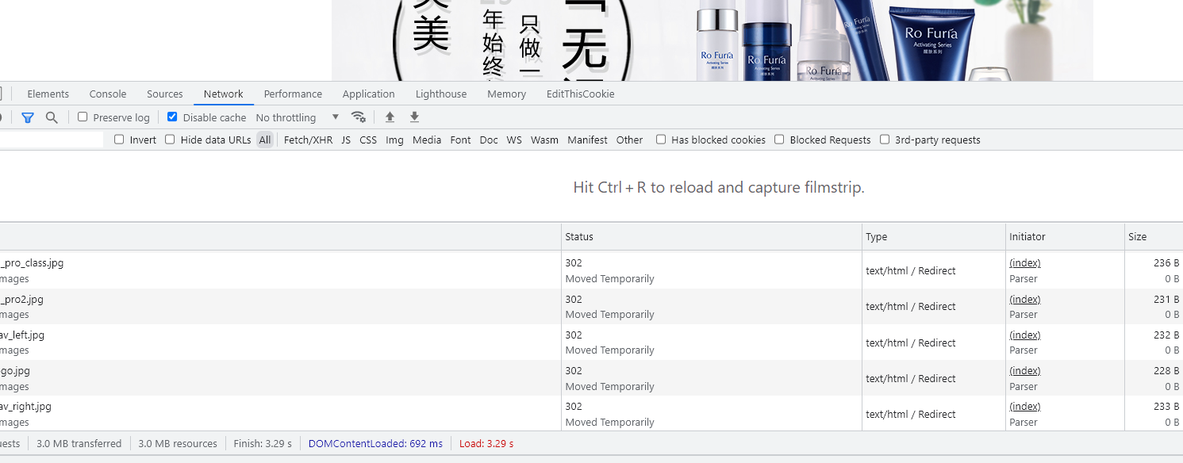The width and height of the screenshot is (1183, 463).
Task: Uncheck the Disable cache checkbox
Action: coord(172,117)
